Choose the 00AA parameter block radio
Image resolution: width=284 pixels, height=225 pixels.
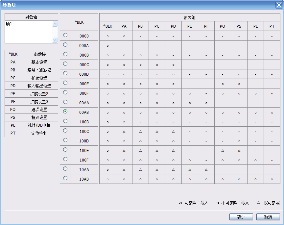click(x=65, y=102)
